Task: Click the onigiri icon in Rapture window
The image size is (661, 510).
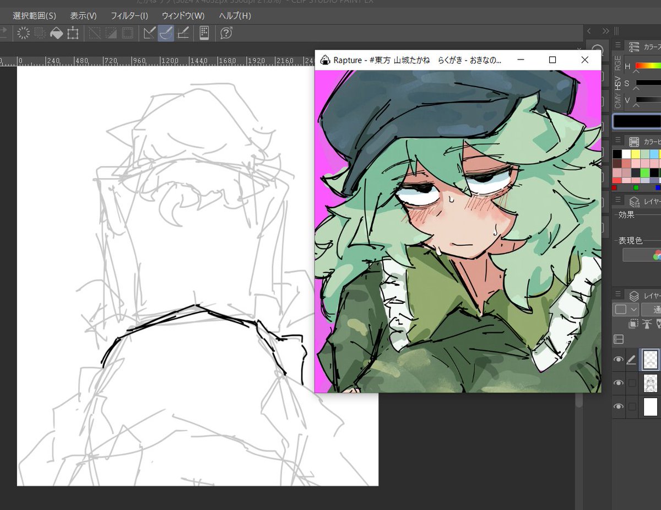Action: tap(325, 60)
